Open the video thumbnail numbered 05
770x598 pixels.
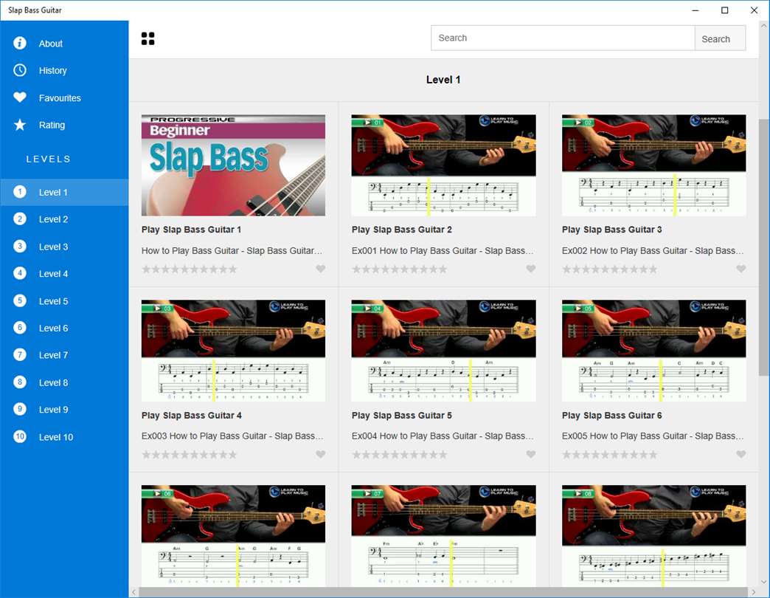coord(654,351)
